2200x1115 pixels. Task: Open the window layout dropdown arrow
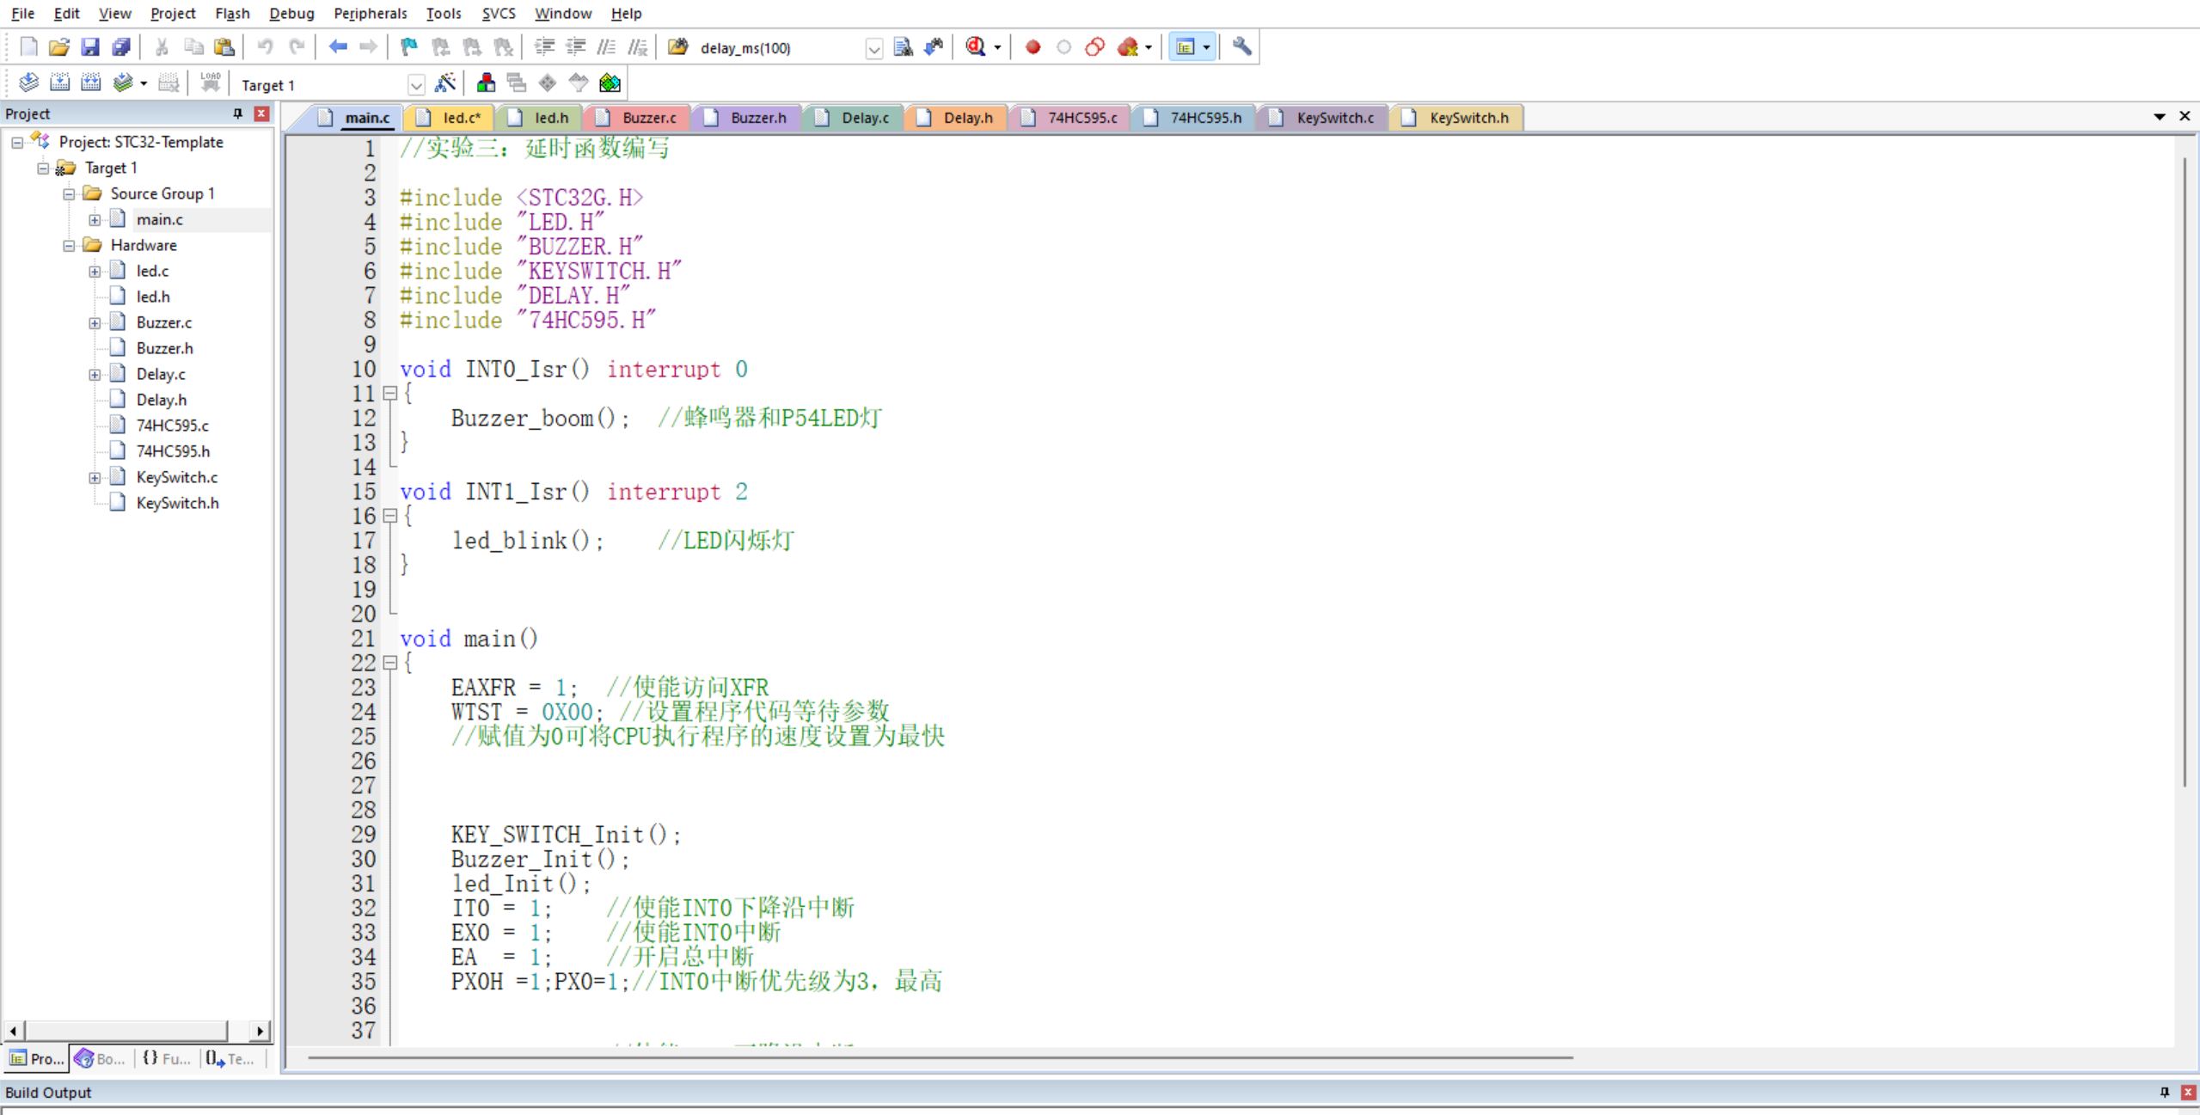[x=1207, y=47]
